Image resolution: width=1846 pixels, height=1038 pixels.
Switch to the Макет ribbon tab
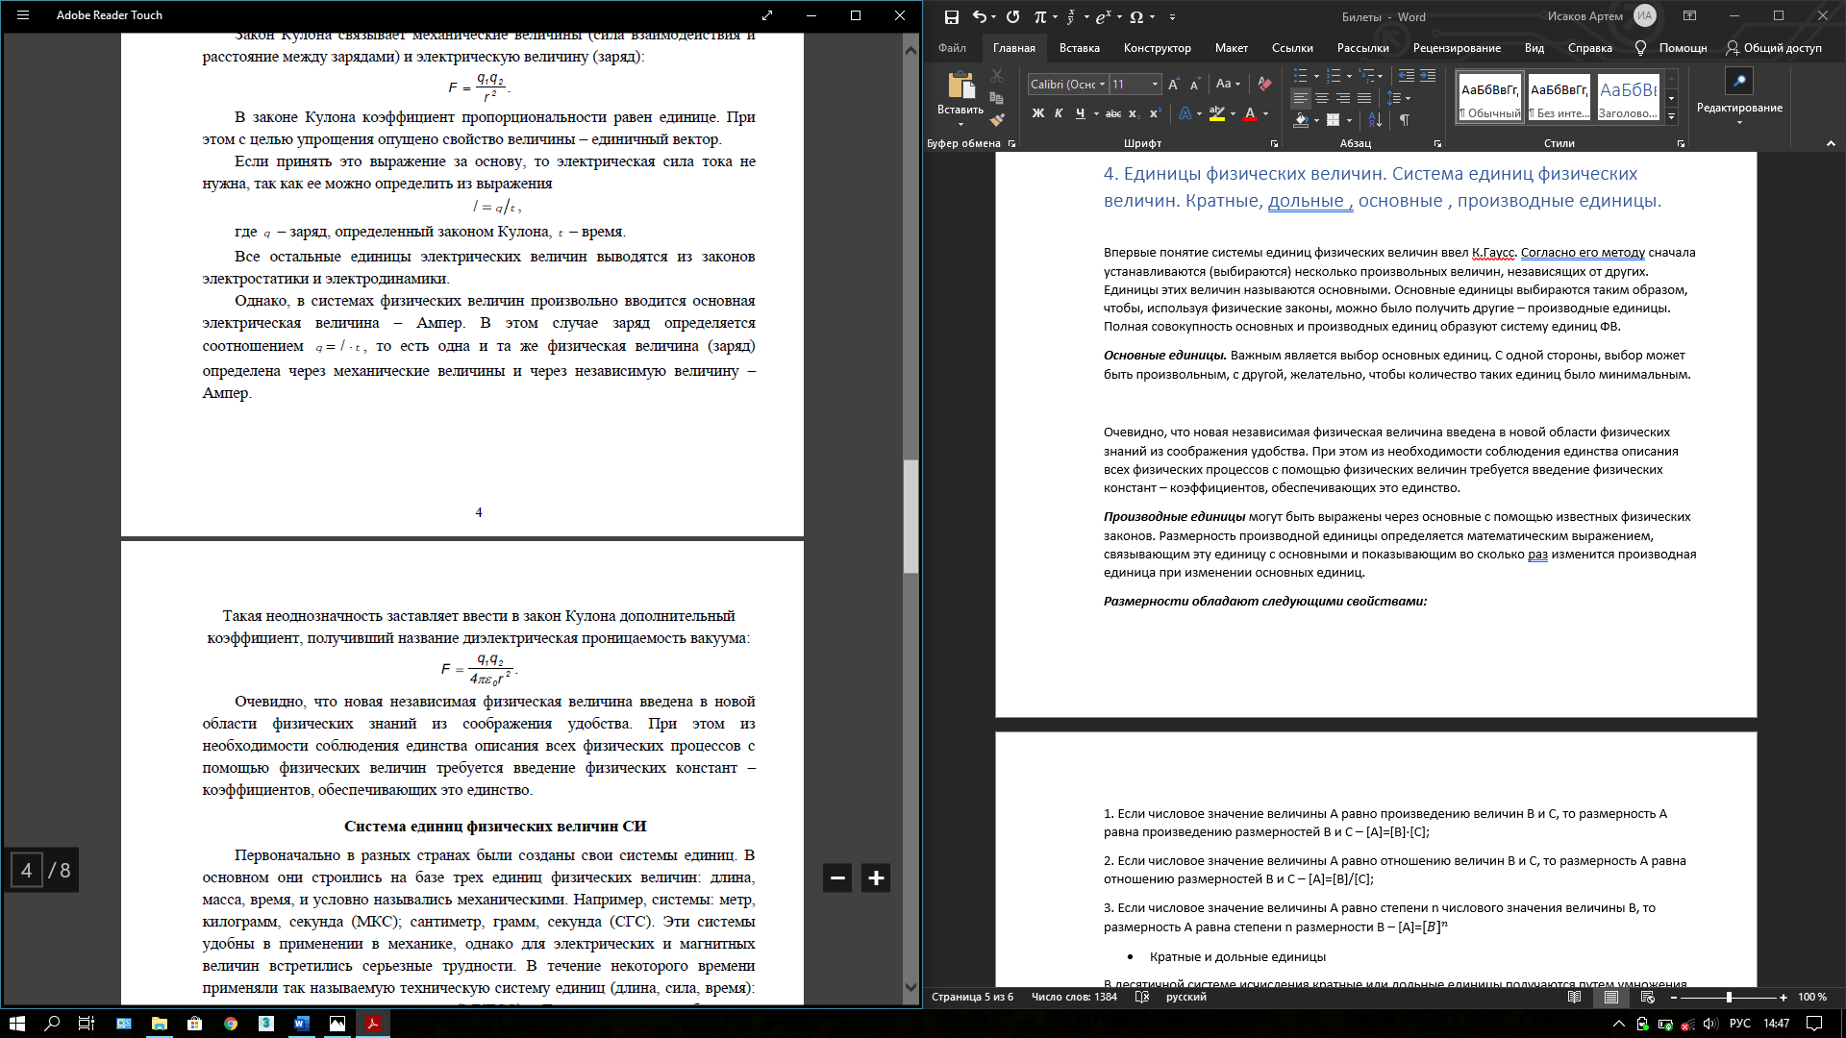[1231, 48]
